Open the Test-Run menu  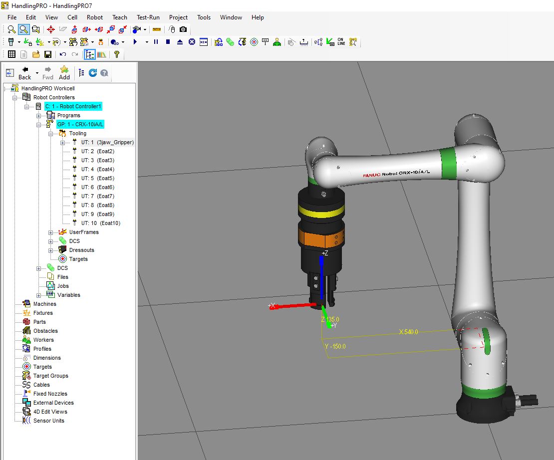tap(148, 17)
